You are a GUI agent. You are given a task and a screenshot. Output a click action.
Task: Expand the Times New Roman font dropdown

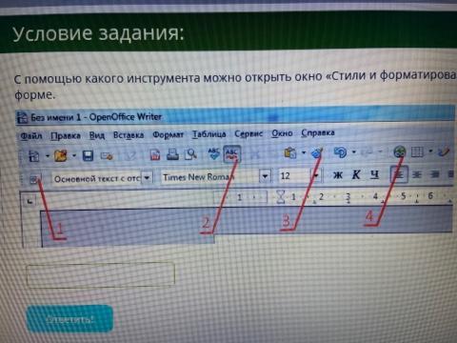[265, 175]
